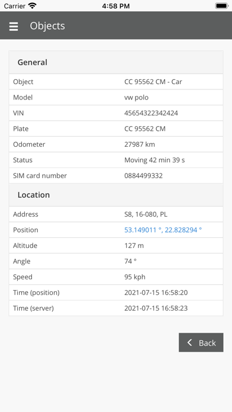232x412 pixels.
Task: Click the Time (server) label
Action: (33, 308)
